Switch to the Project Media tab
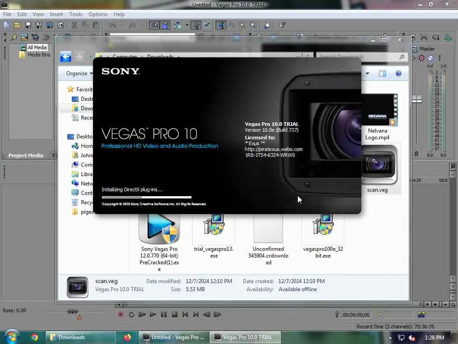 (x=25, y=155)
